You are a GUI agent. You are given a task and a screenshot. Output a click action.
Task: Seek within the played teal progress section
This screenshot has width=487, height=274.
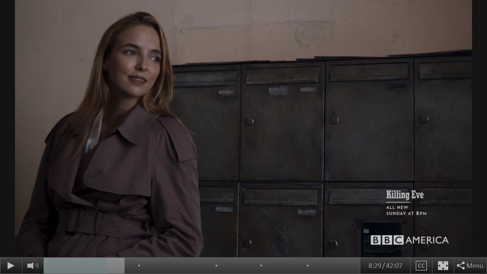75,266
